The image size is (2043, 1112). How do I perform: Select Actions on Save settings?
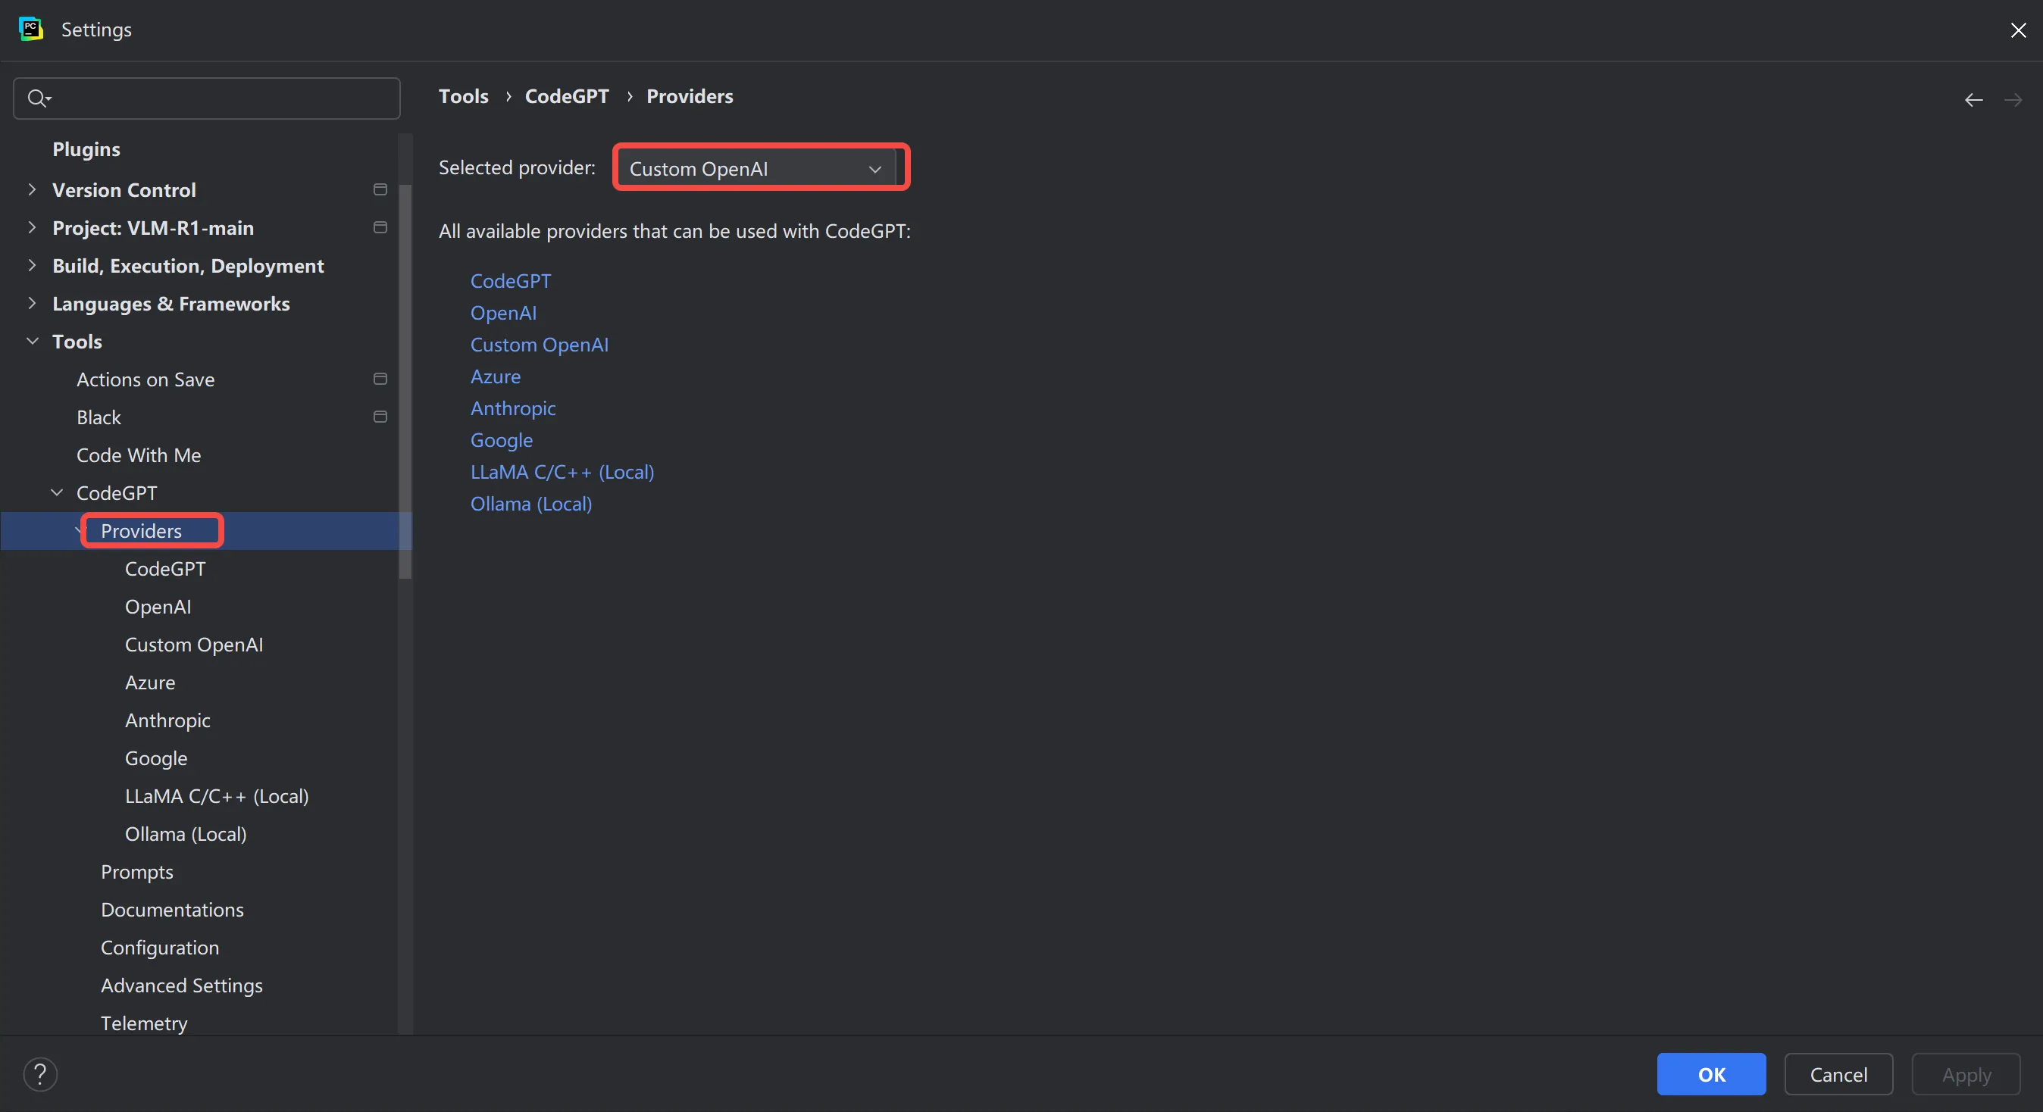(x=145, y=380)
